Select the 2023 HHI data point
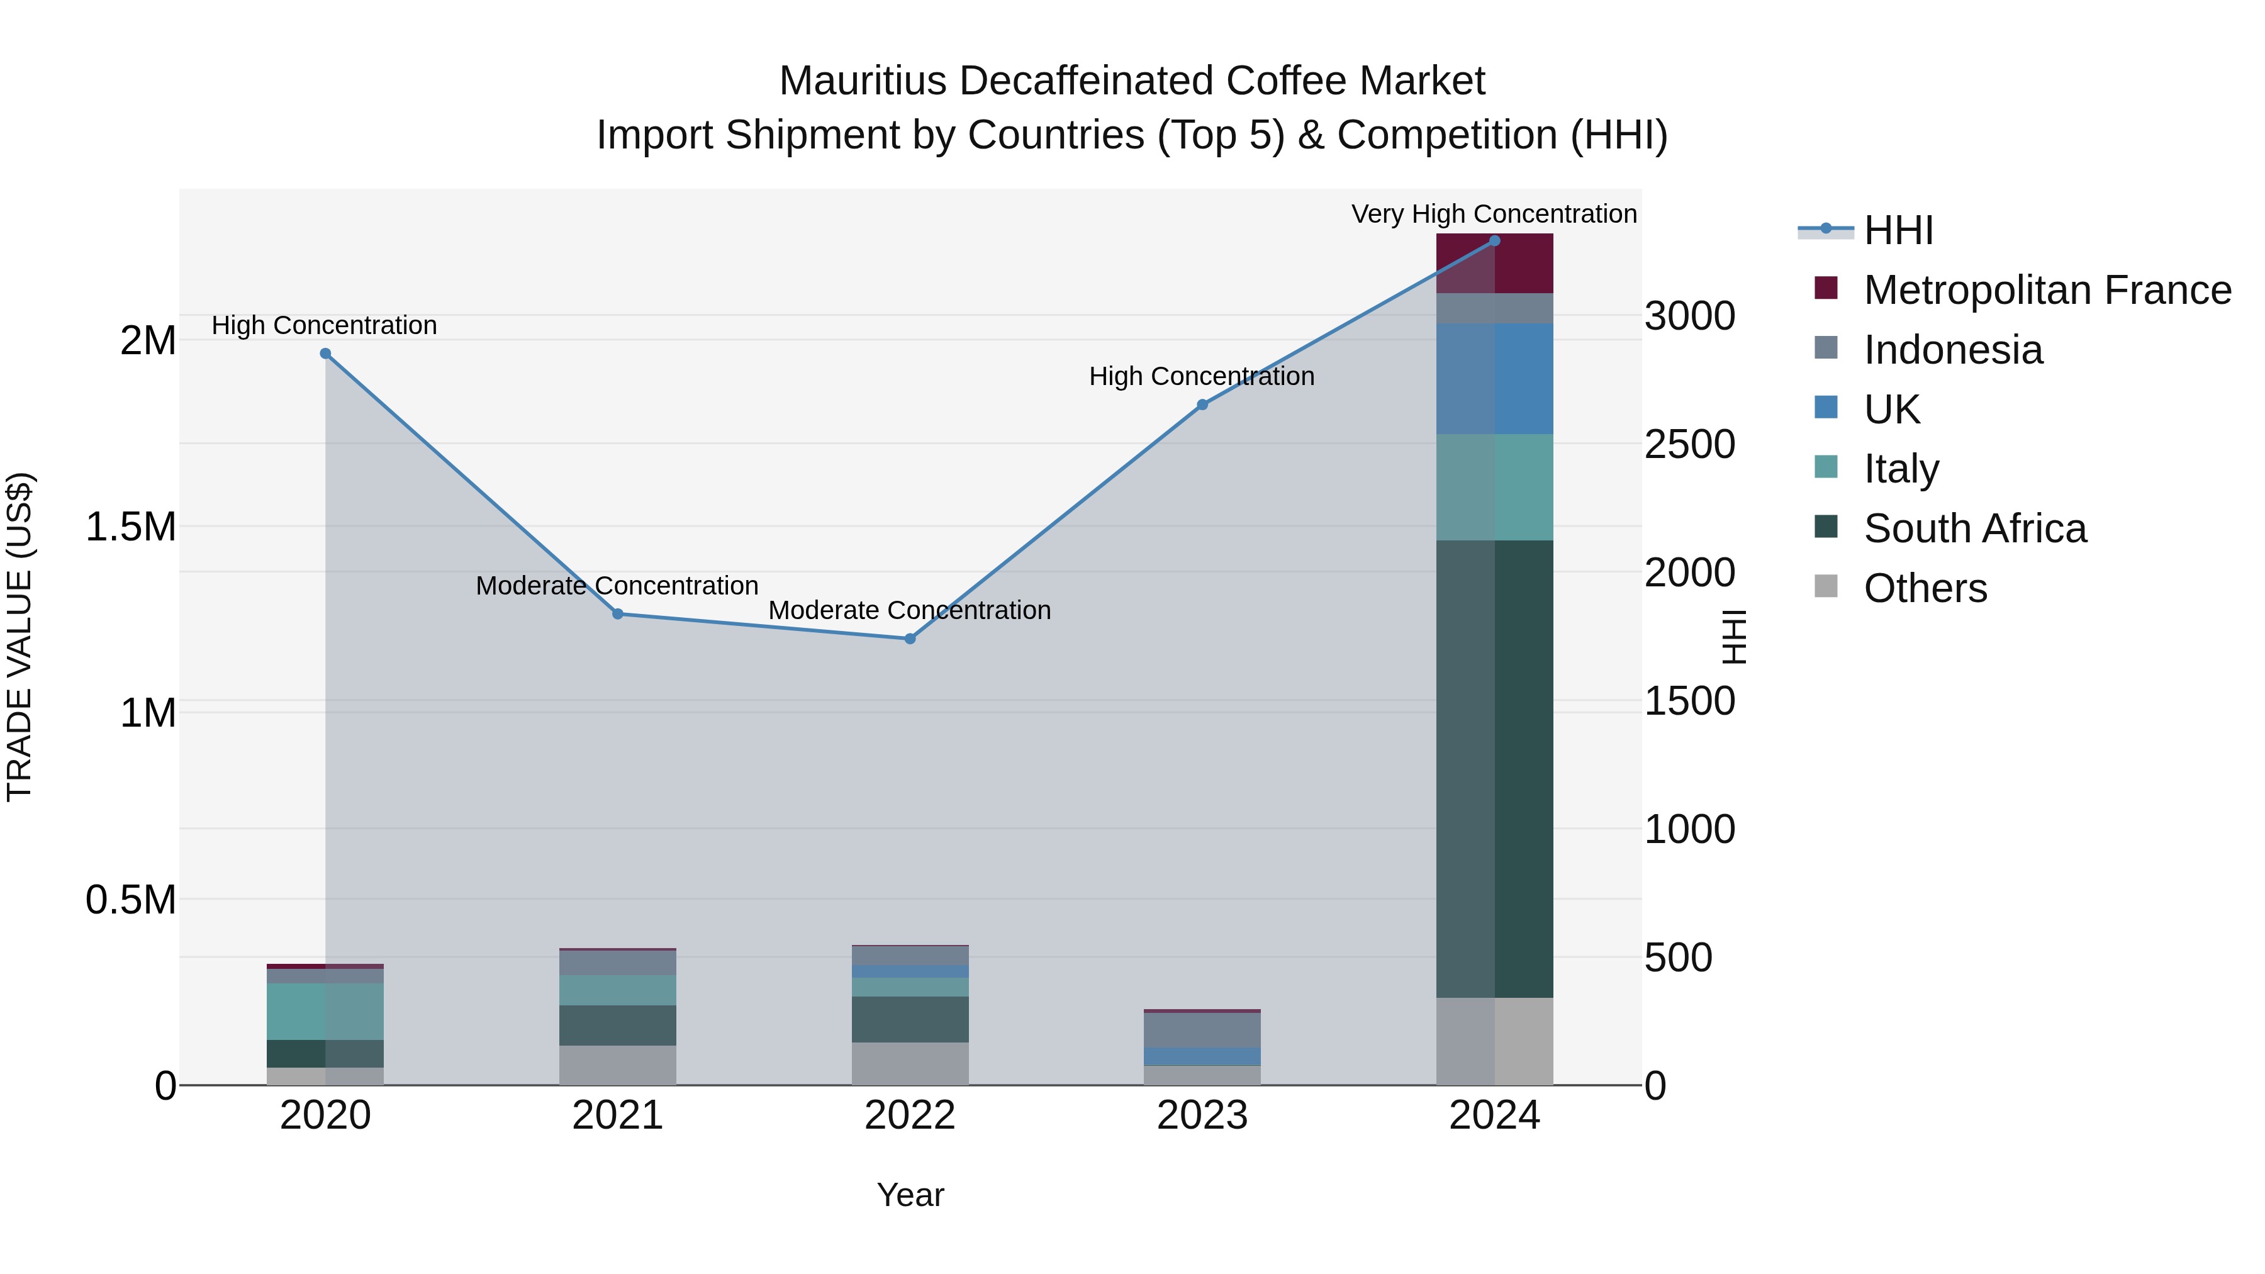 tap(1203, 405)
